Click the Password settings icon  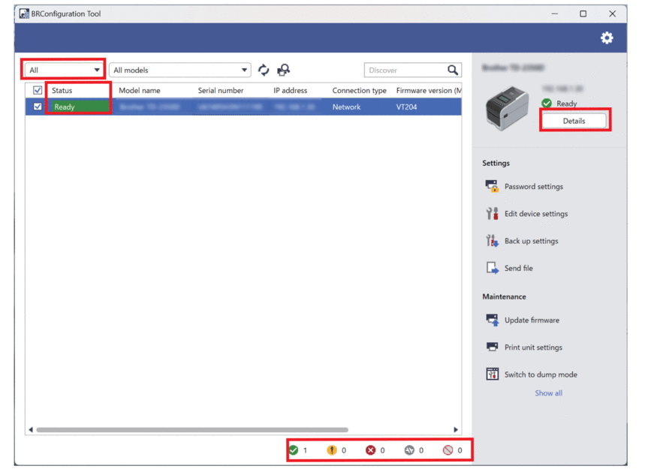[492, 186]
